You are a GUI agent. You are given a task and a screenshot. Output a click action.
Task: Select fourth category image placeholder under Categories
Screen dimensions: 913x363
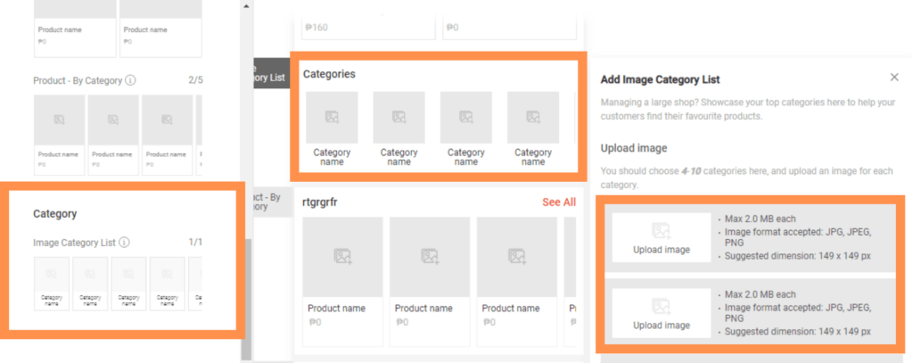(x=532, y=117)
